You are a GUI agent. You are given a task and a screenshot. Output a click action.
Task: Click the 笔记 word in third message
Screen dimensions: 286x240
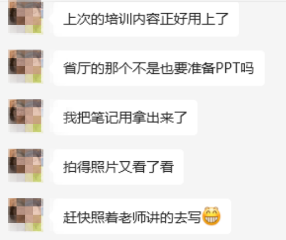(x=104, y=118)
